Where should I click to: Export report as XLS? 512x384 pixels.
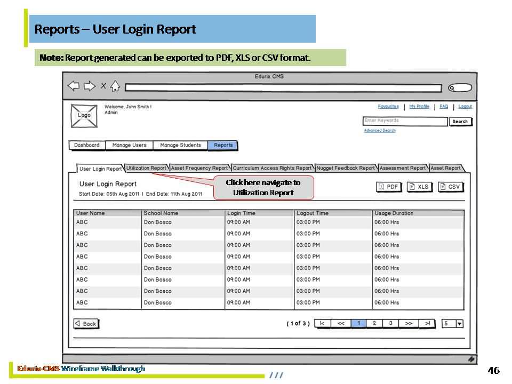pyautogui.click(x=420, y=187)
